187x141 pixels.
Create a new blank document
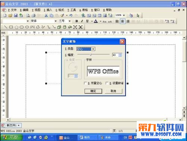coord(5,15)
